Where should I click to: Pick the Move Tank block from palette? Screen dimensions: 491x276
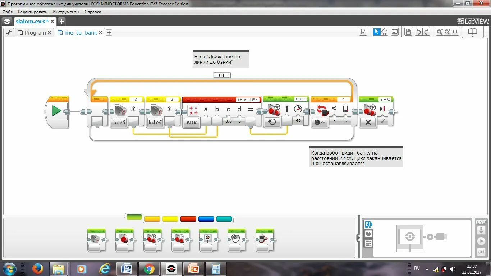(x=181, y=240)
